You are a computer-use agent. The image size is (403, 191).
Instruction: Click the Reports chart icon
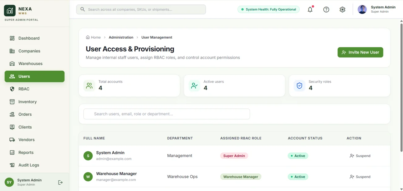12,152
